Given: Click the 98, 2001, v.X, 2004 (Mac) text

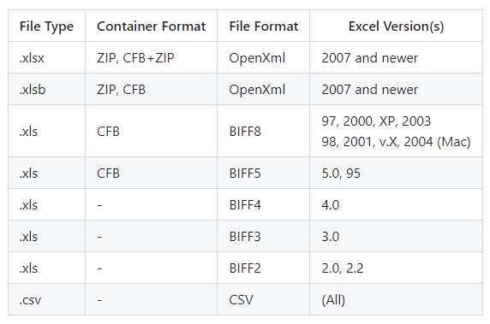Looking at the screenshot, I should click(x=396, y=142).
